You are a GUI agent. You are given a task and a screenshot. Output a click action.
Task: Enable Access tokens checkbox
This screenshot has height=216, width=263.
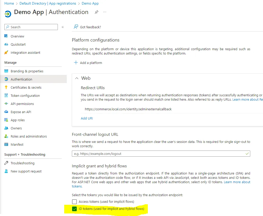click(74, 201)
